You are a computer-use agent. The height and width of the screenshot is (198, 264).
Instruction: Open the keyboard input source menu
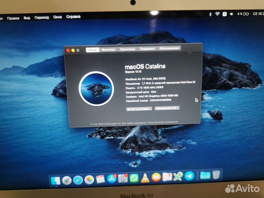[225, 14]
